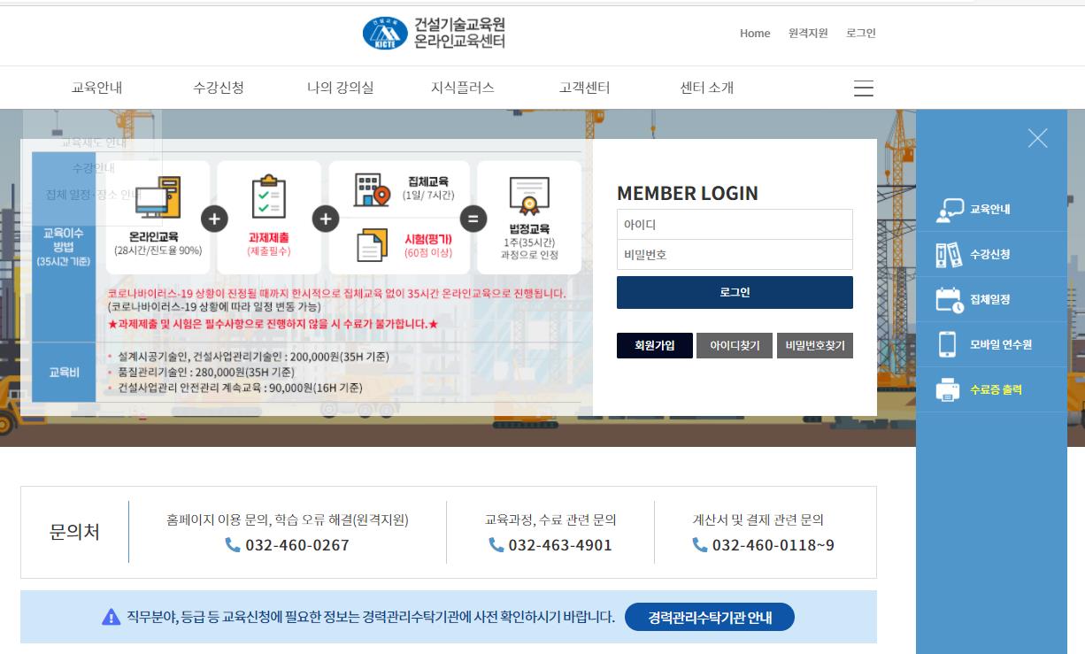Click the 교육이수 방법 label in banner
Screen dimensions: 1085x654
click(63, 247)
